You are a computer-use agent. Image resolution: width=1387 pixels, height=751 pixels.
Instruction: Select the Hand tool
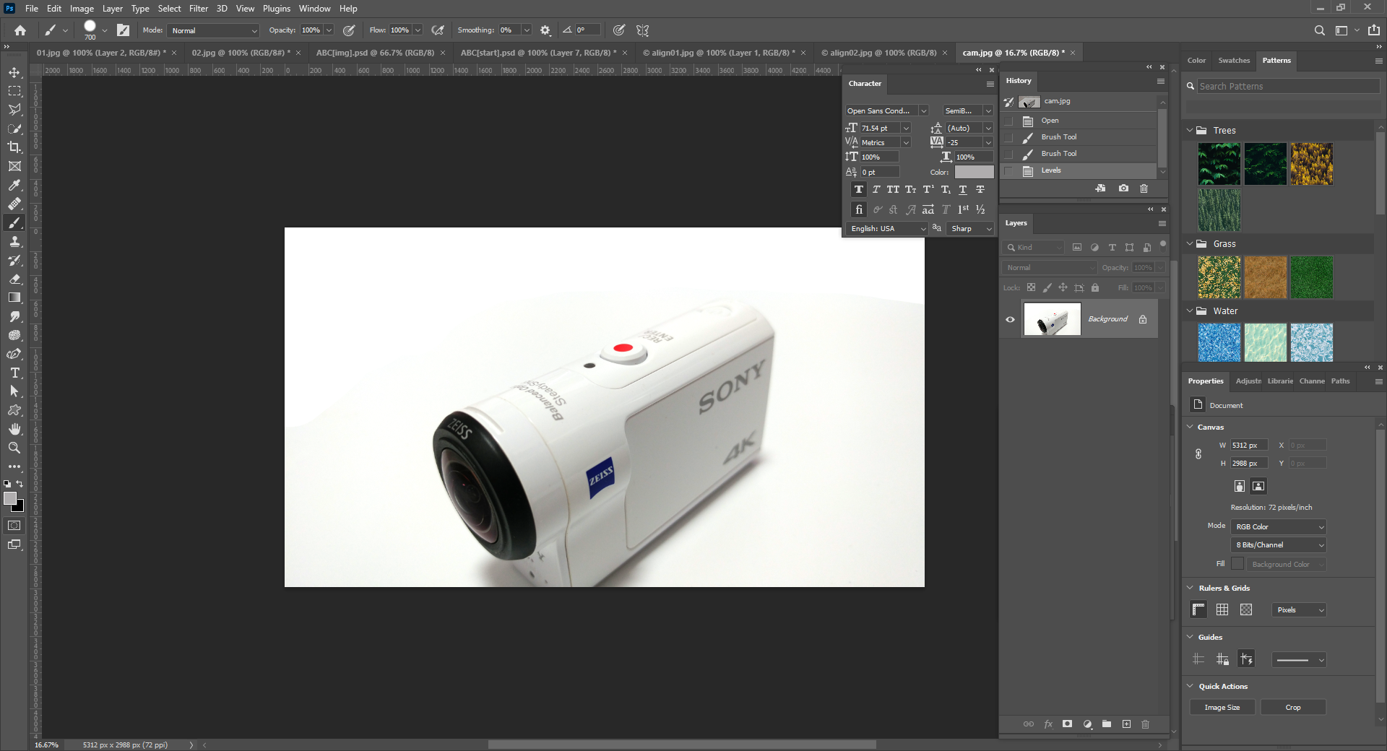14,429
